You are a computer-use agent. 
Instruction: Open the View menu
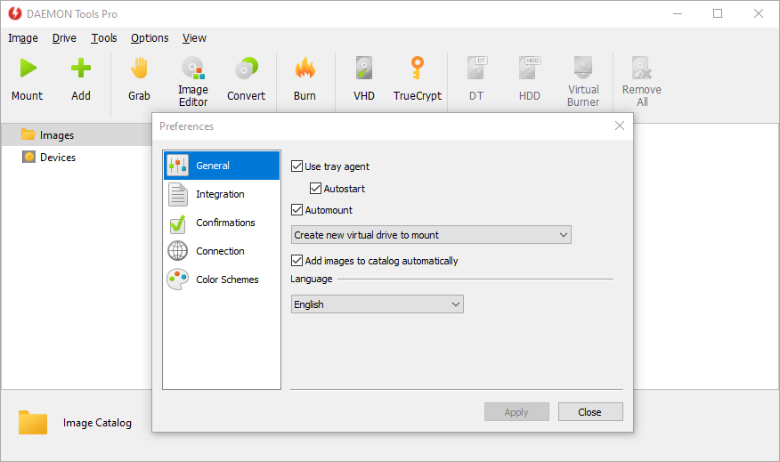point(194,37)
